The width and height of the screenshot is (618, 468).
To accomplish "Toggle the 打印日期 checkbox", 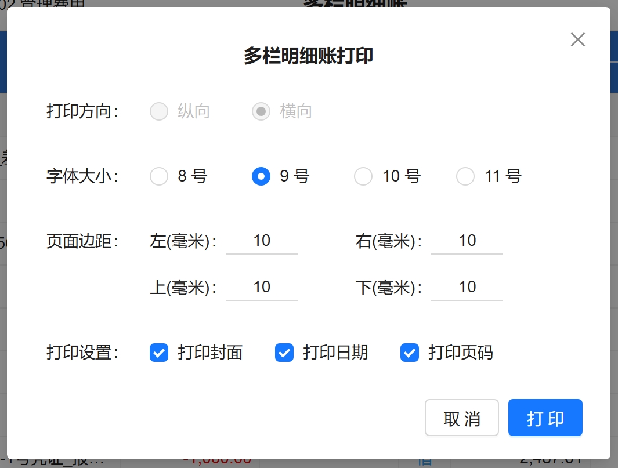I will pos(284,353).
